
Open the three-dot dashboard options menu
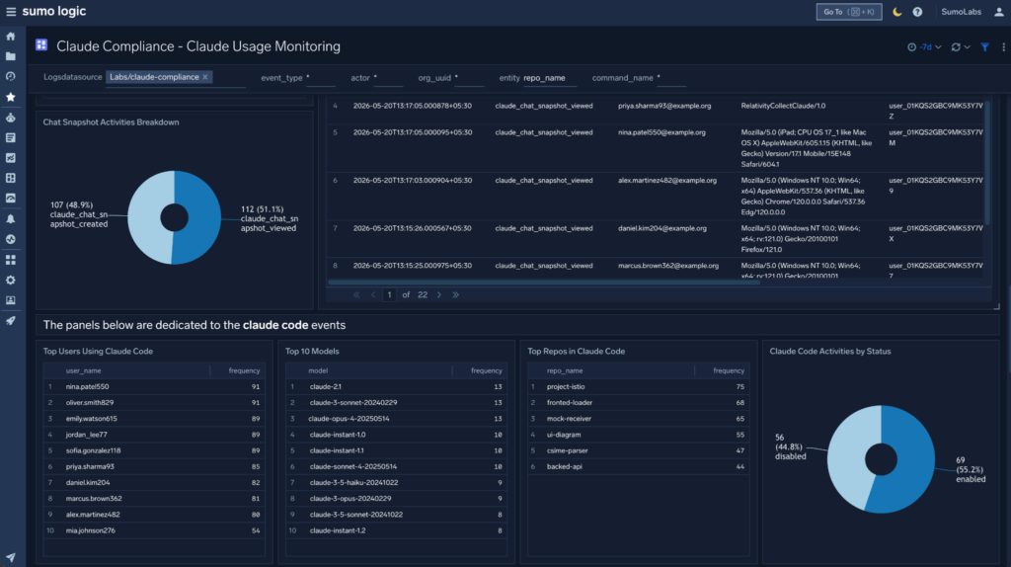click(x=1003, y=46)
